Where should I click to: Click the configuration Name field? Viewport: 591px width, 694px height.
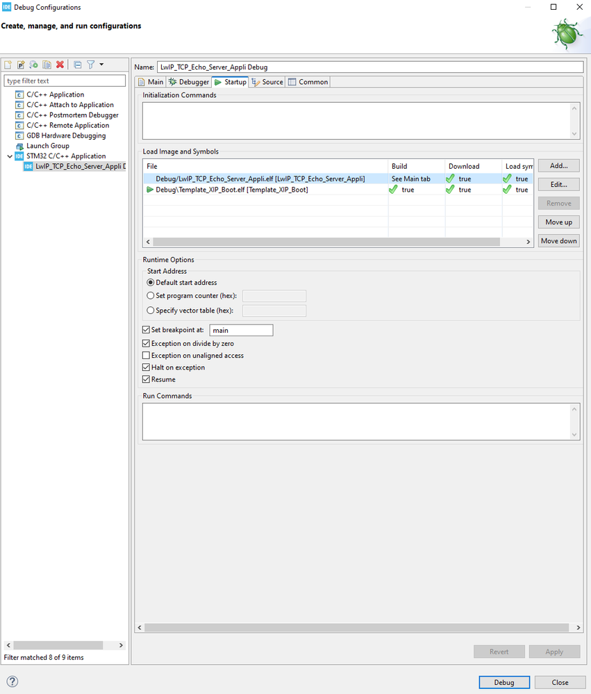[x=370, y=67]
